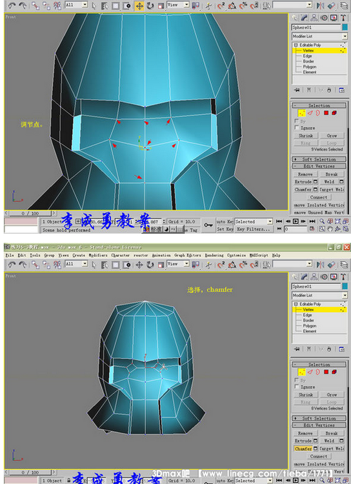Open the Layer Manager in upper screenshot toolbar
351x484 pixels.
tap(344, 6)
